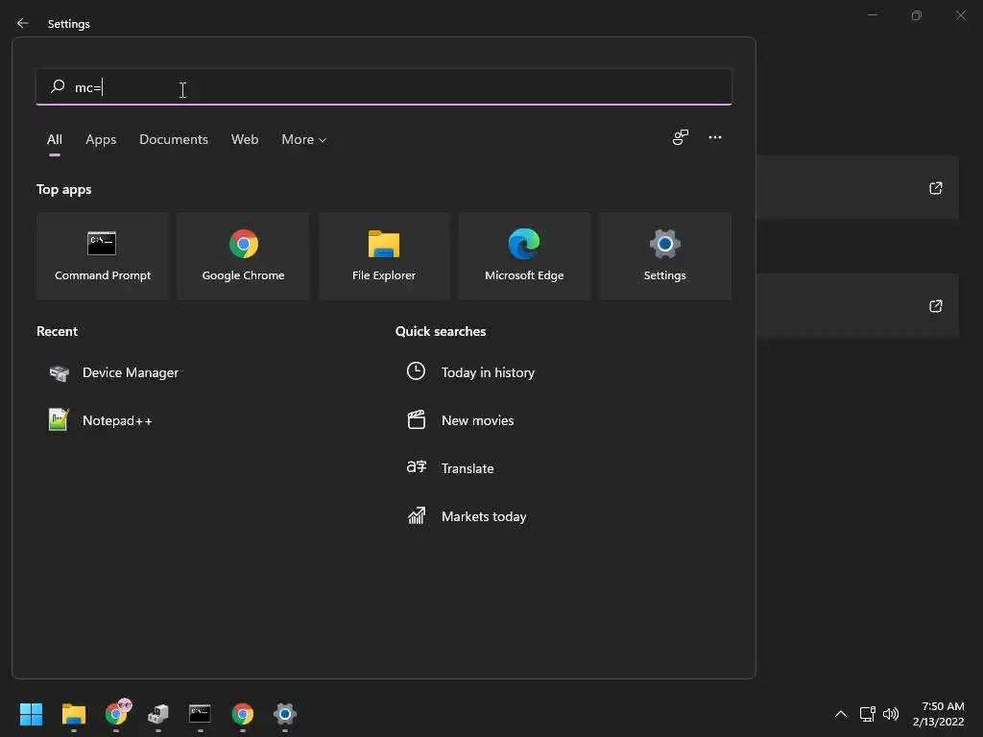983x737 pixels.
Task: Click the account/feedback icon beside the ellipsis
Action: [x=681, y=137]
